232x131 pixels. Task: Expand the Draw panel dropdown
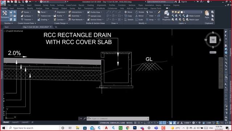(115, 23)
